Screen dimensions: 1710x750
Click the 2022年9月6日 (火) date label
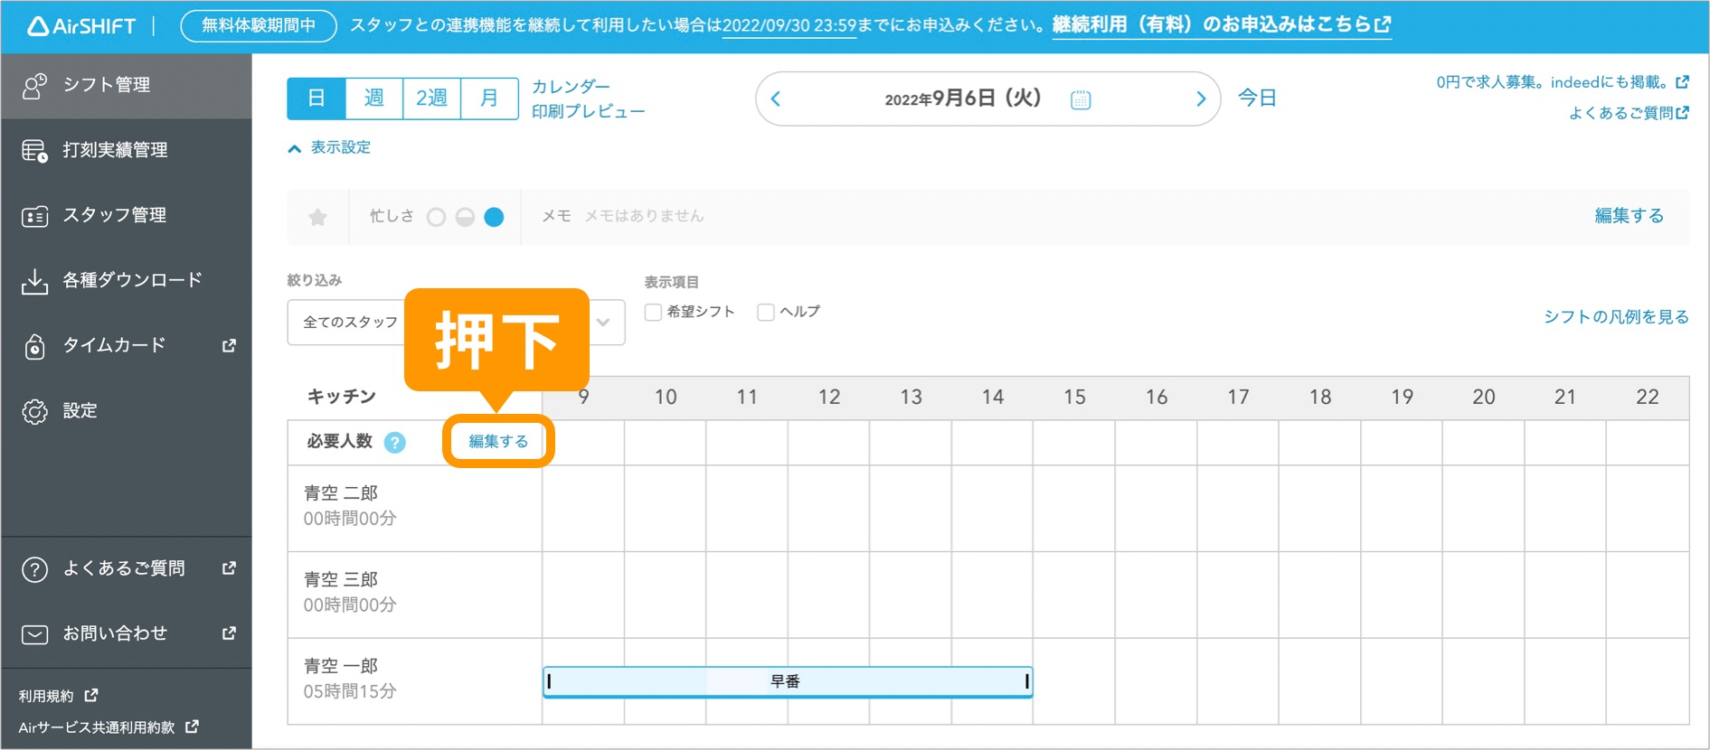963,98
